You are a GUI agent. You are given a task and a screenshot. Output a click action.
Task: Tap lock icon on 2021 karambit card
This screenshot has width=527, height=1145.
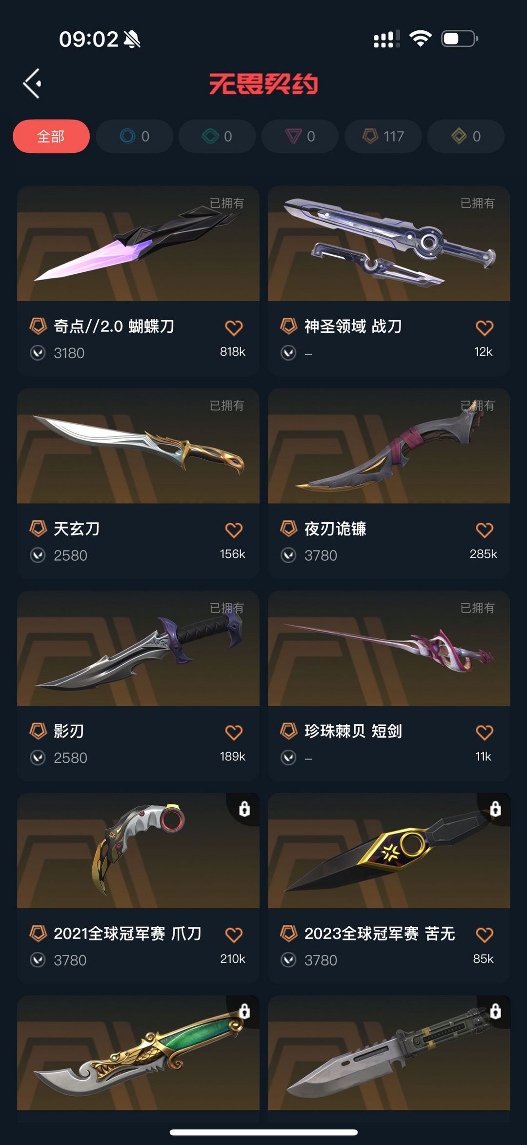(x=244, y=809)
